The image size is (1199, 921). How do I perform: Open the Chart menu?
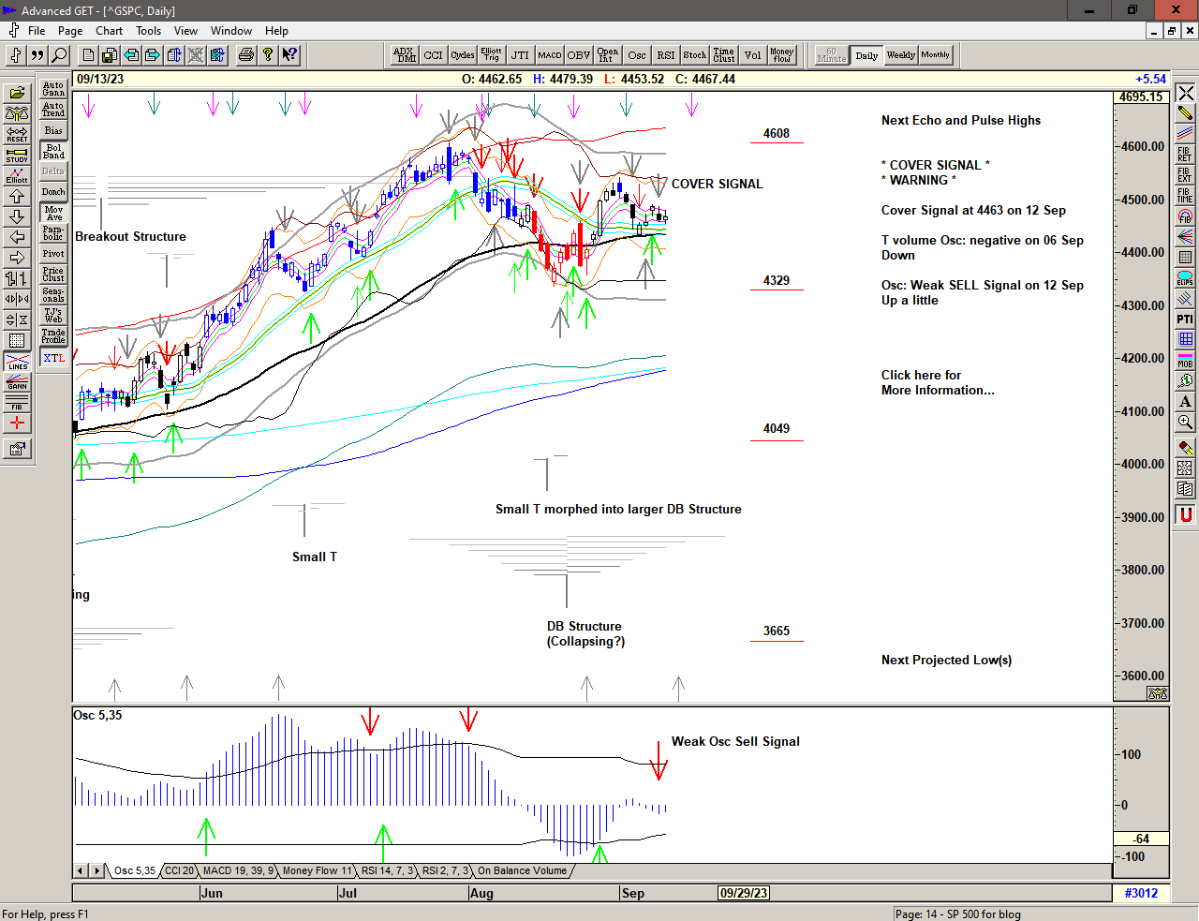(x=109, y=31)
